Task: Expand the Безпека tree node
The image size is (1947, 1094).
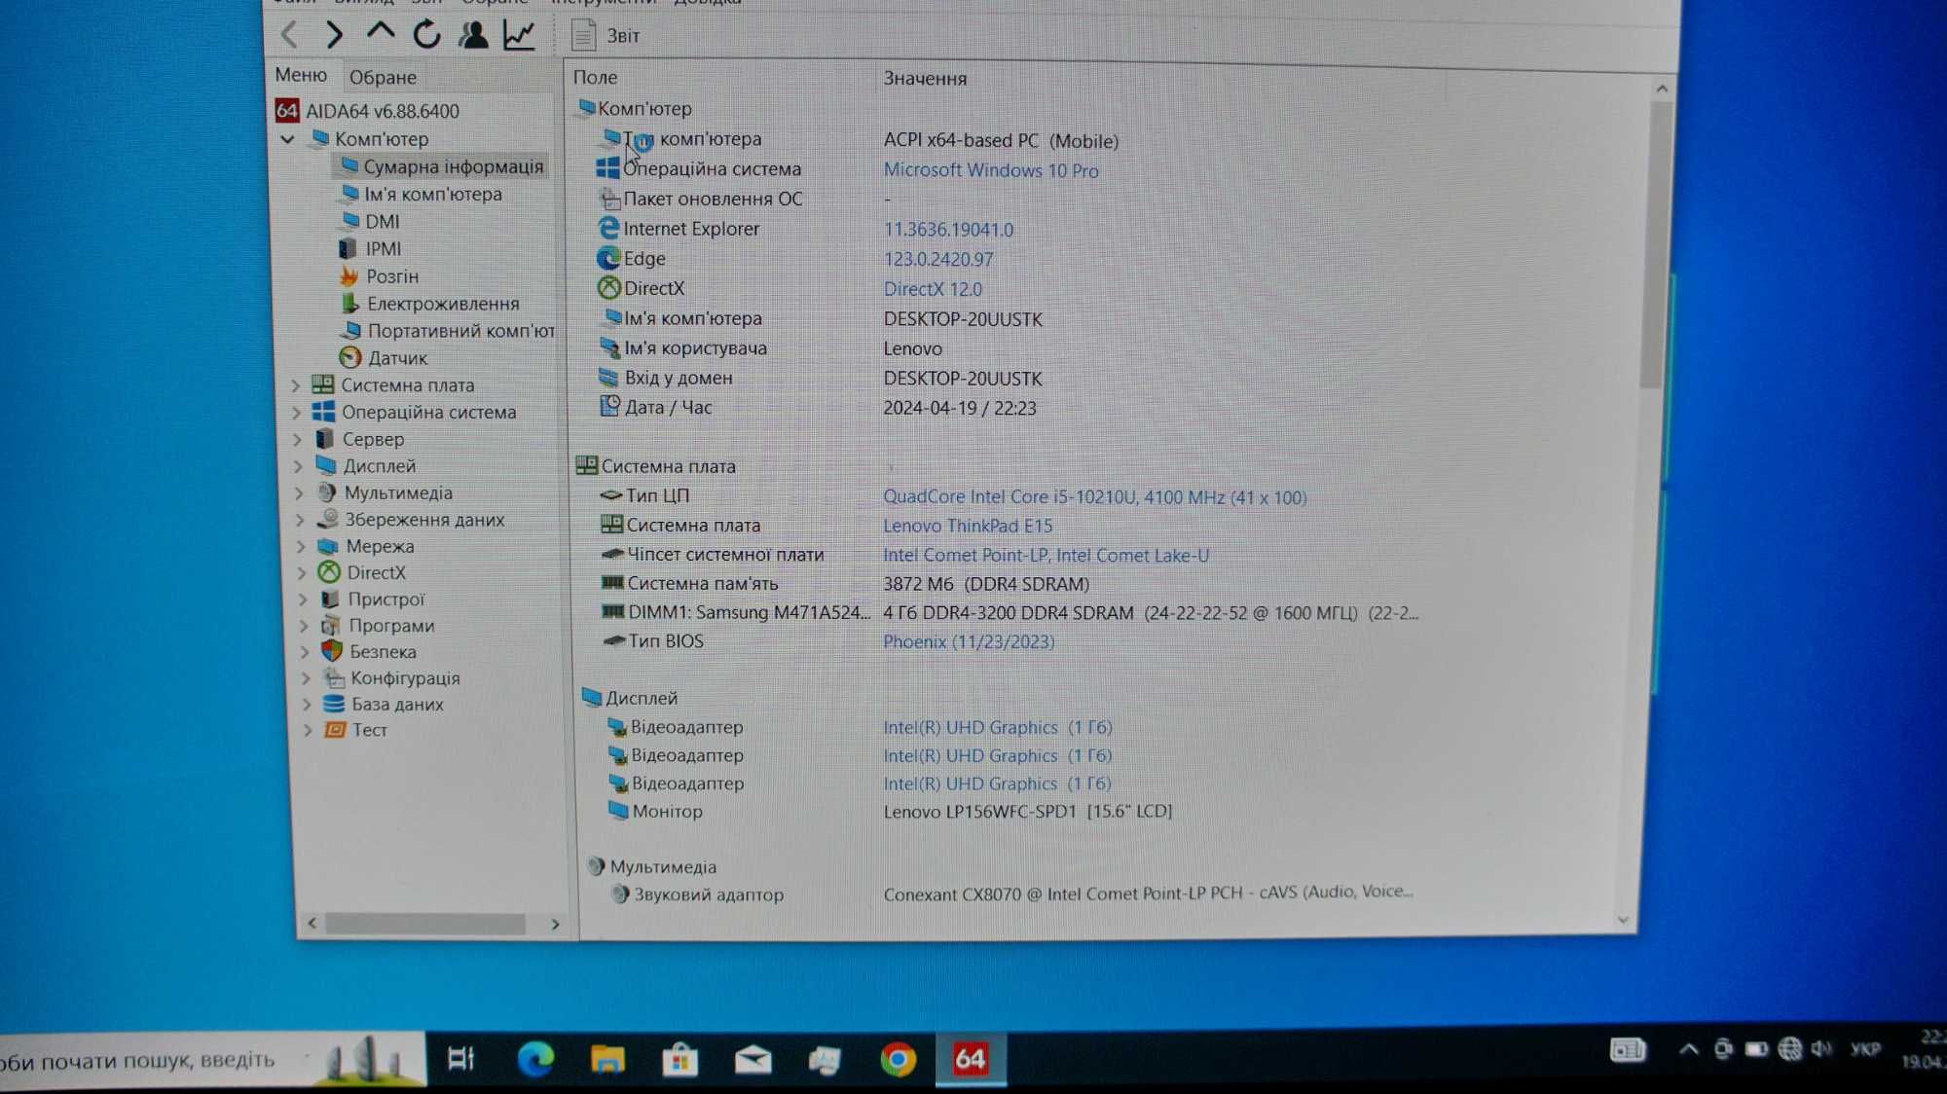Action: [305, 652]
